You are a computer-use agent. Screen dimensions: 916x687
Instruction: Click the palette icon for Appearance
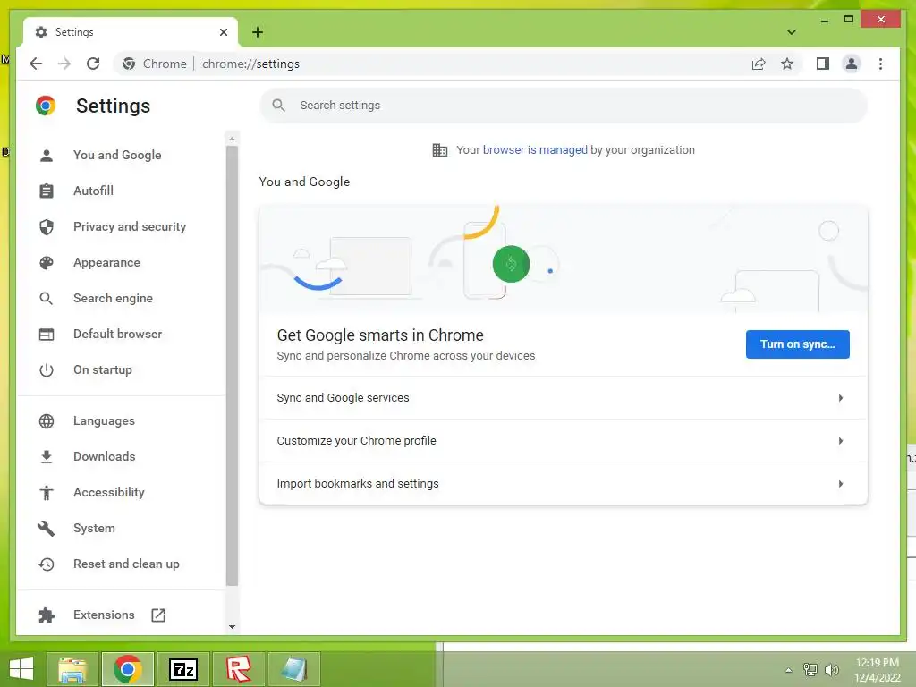(x=47, y=263)
